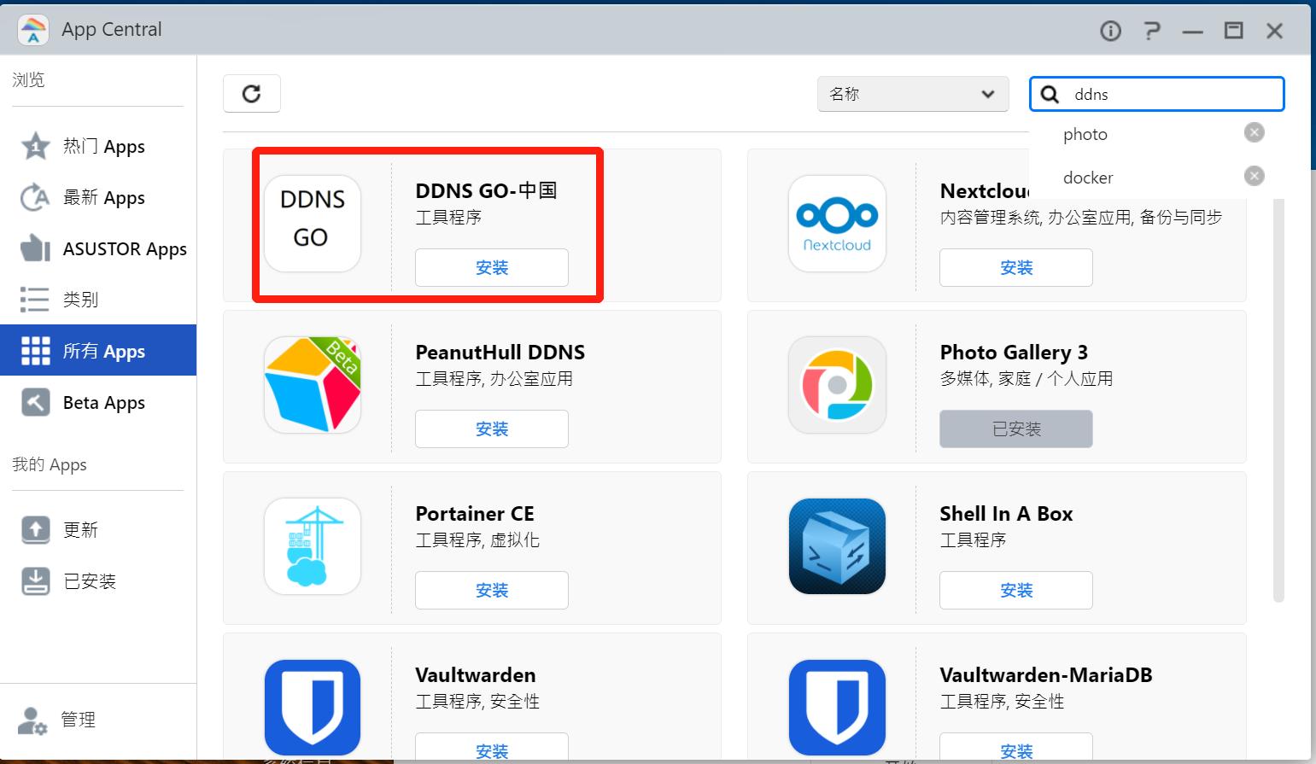
Task: Open DDNS GO-中国 app title
Action: (x=486, y=190)
